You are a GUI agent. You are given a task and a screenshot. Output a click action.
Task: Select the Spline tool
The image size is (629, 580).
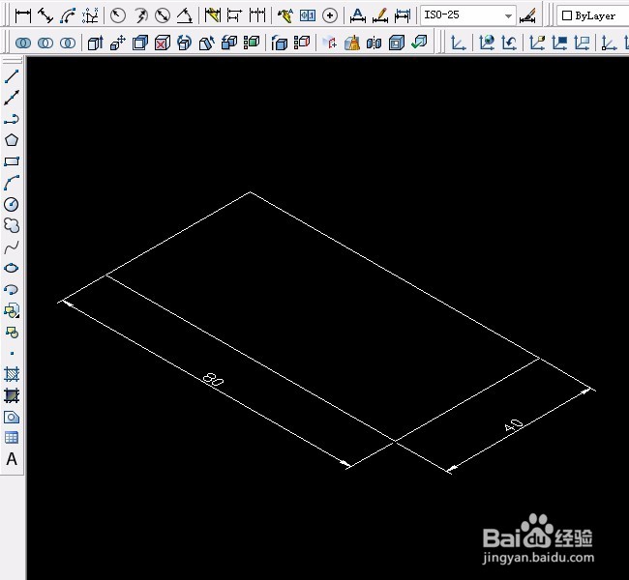point(12,247)
